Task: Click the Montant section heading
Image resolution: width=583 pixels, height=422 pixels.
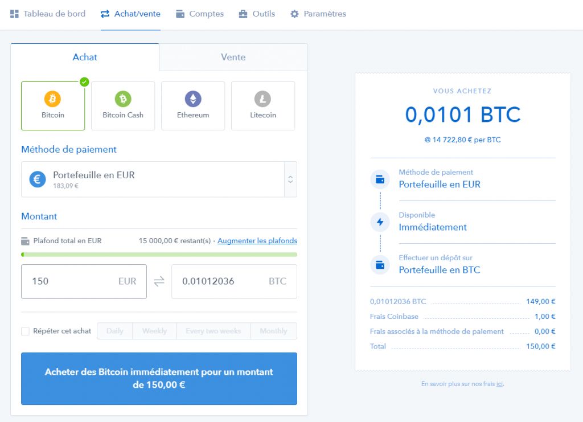Action: pos(39,216)
